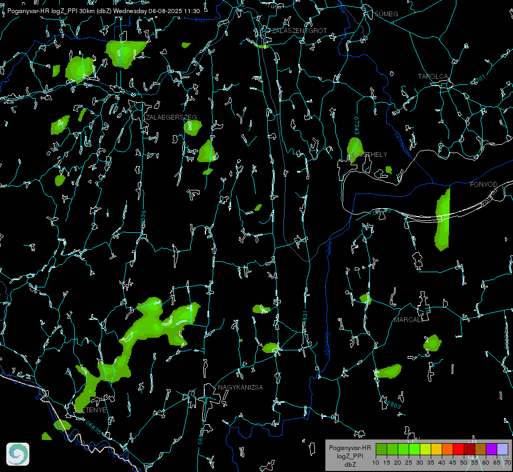Choose the 45-50 dBZ red swatch
This screenshot has width=513, height=472.
[x=459, y=449]
